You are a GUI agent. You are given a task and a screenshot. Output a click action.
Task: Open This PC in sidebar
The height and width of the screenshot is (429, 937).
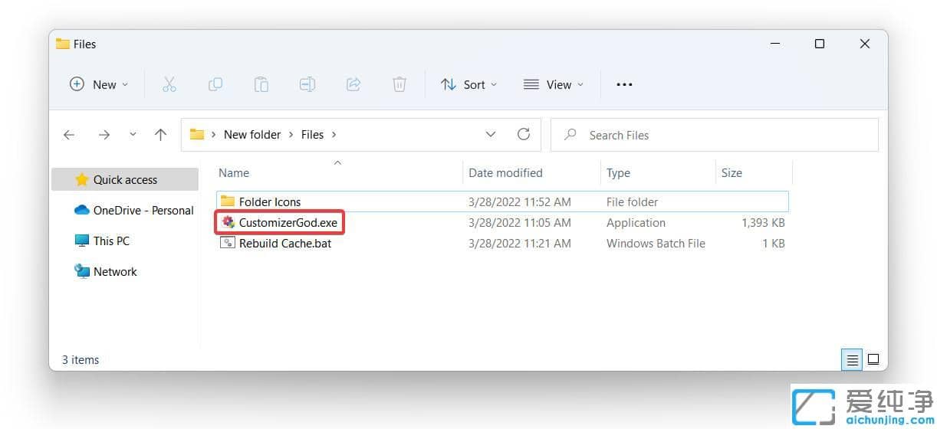coord(111,241)
